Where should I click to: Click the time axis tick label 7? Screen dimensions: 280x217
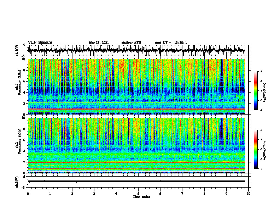182,194
